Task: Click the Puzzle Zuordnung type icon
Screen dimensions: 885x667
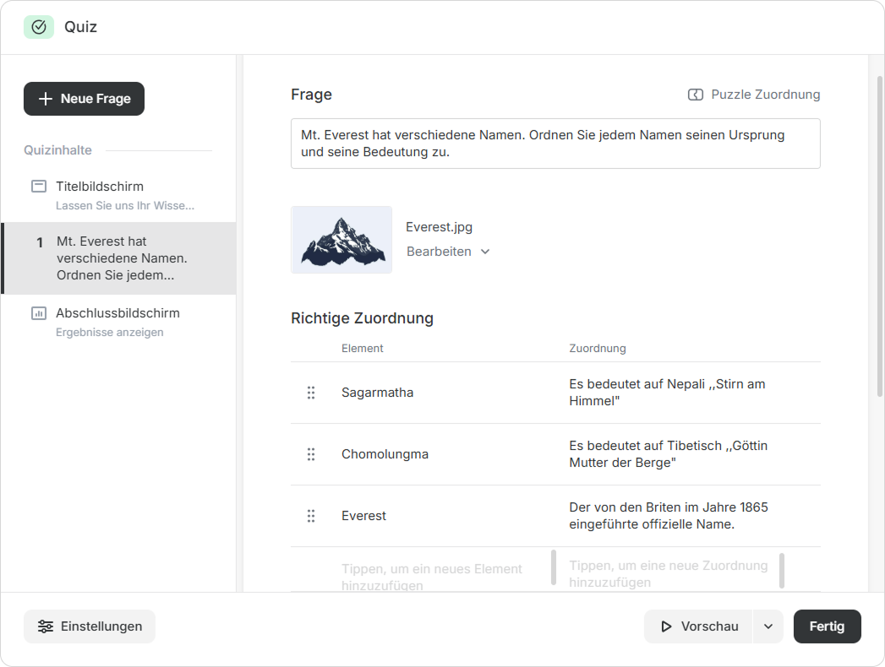Action: 695,95
